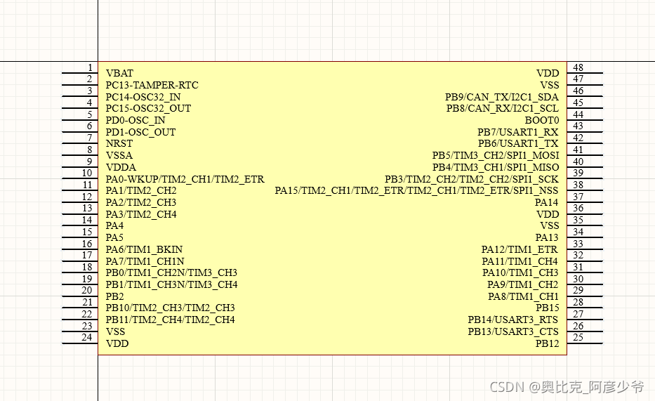Select the PB15 pin label
The image size is (655, 401).
[547, 308]
